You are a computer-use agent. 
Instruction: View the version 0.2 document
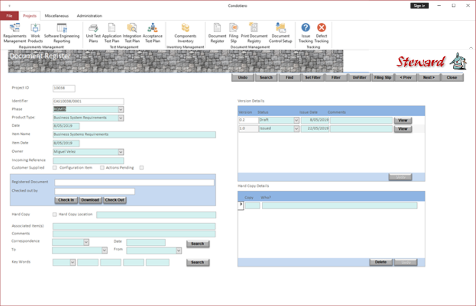tap(403, 120)
